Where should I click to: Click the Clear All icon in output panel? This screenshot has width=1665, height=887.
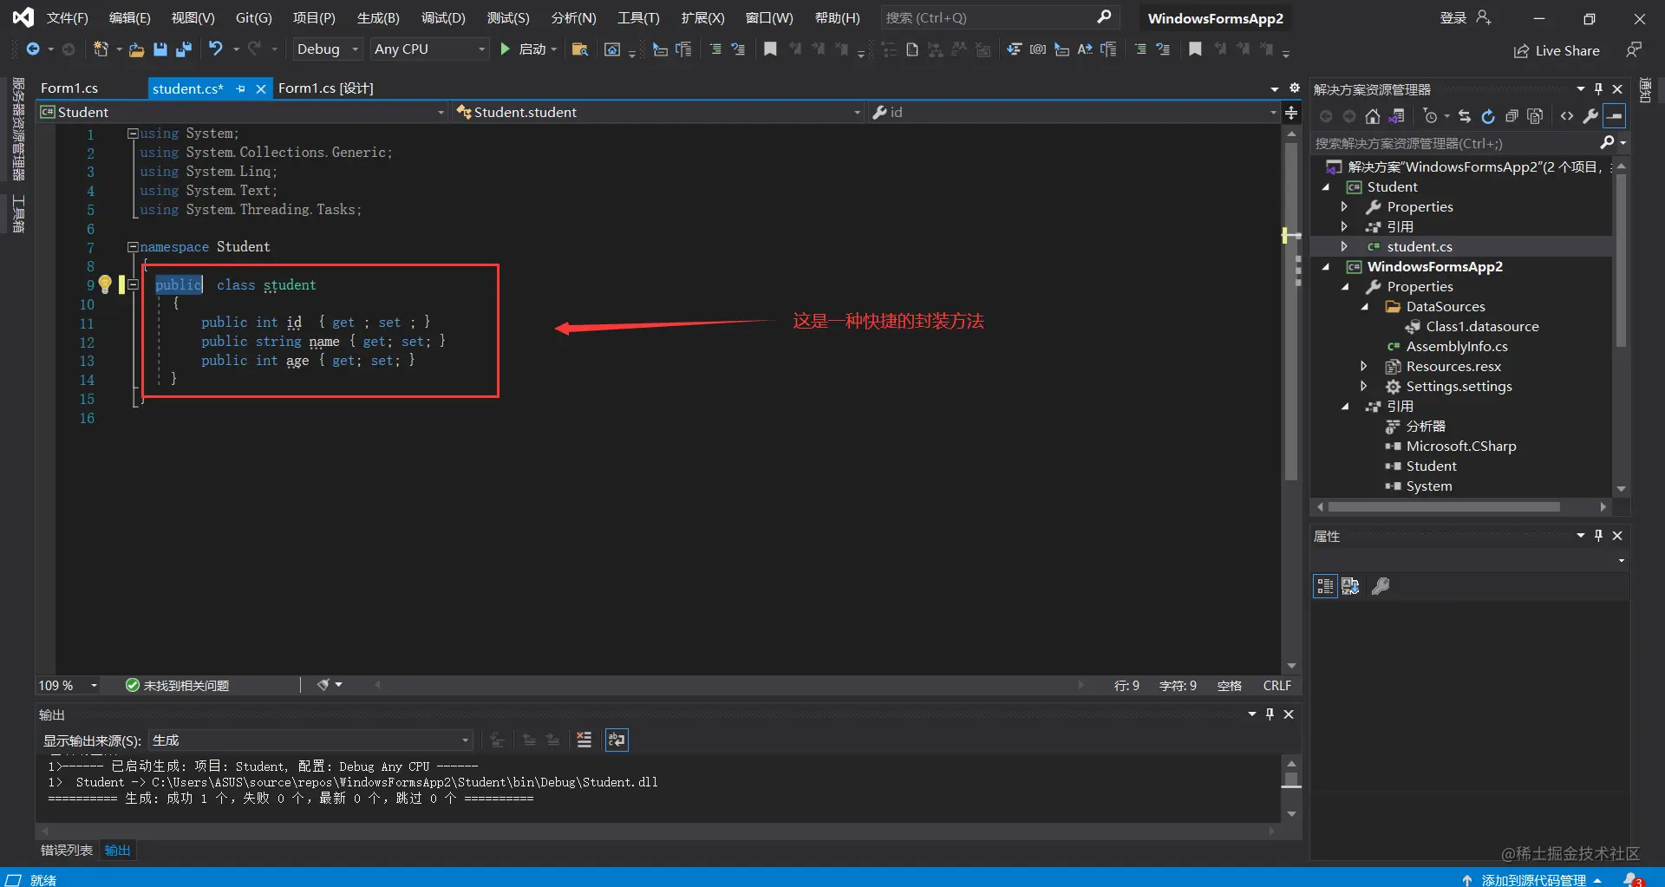tap(584, 740)
